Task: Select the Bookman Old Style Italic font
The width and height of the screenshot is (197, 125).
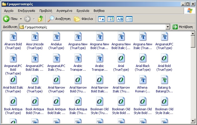Action: point(164,106)
